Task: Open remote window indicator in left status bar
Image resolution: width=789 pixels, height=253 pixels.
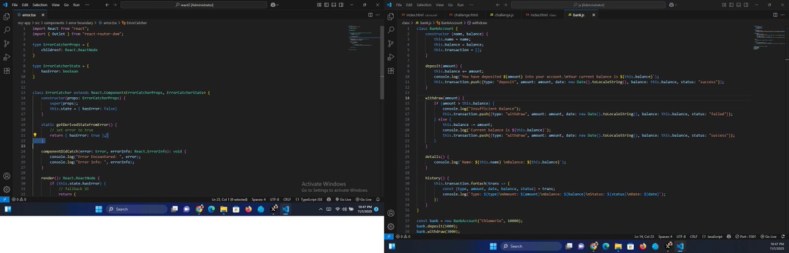Action: coord(4,199)
